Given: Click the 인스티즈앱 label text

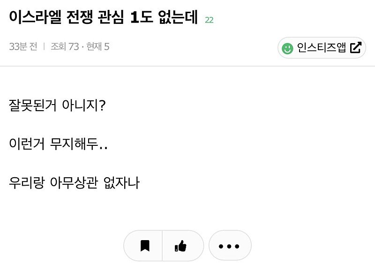Looking at the screenshot, I should pyautogui.click(x=322, y=47).
